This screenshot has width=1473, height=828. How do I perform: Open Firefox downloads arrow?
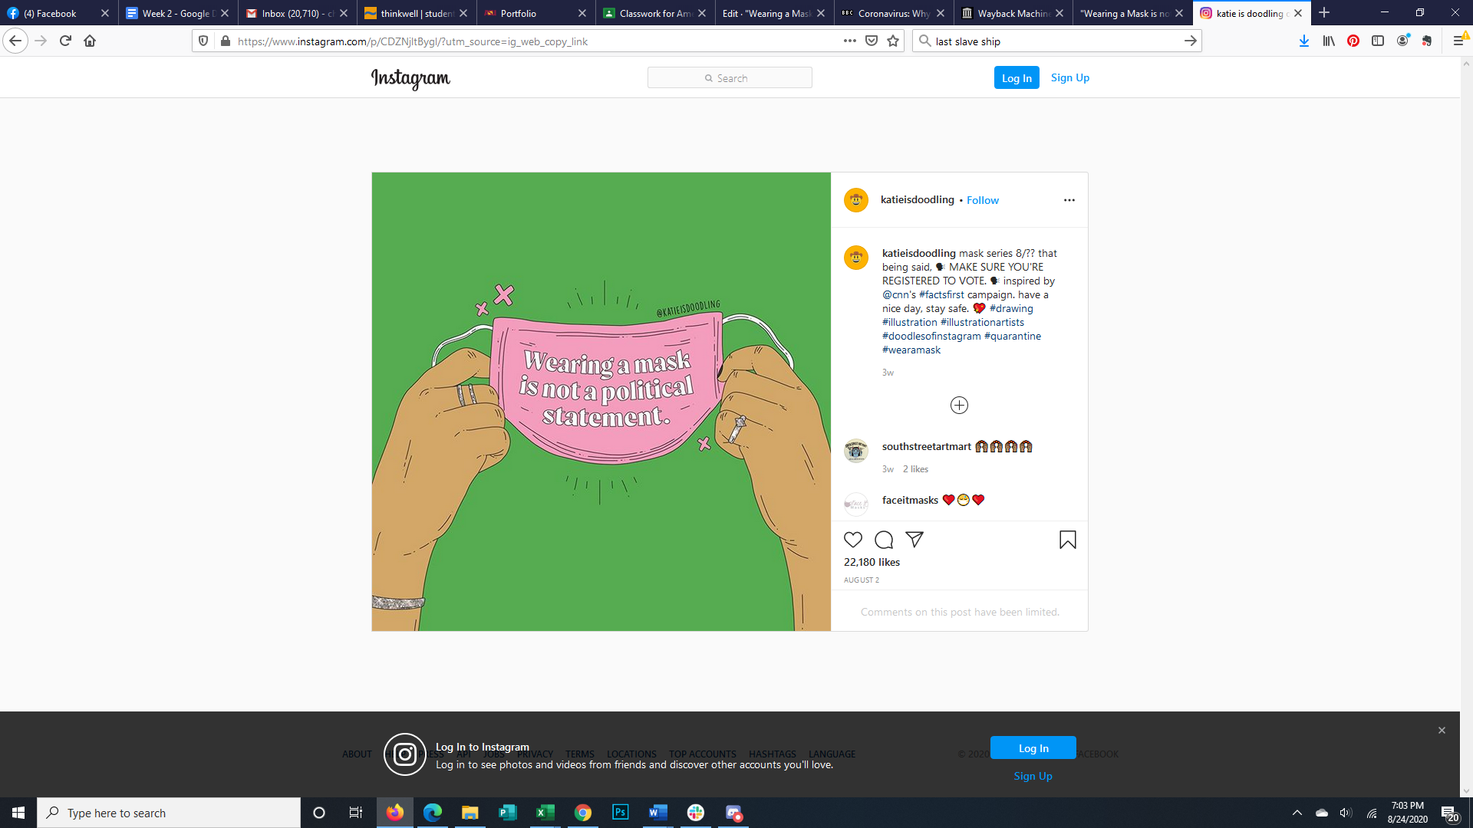pyautogui.click(x=1303, y=41)
